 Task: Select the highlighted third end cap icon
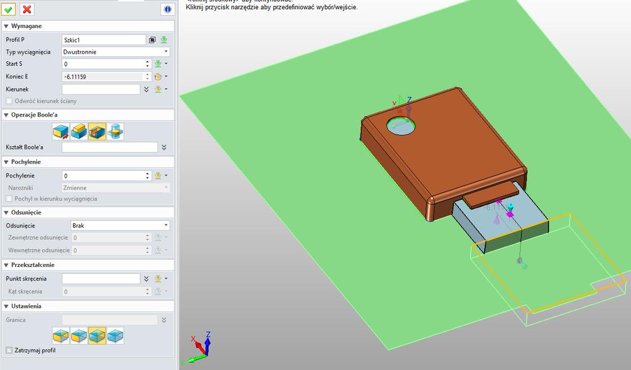click(x=97, y=335)
